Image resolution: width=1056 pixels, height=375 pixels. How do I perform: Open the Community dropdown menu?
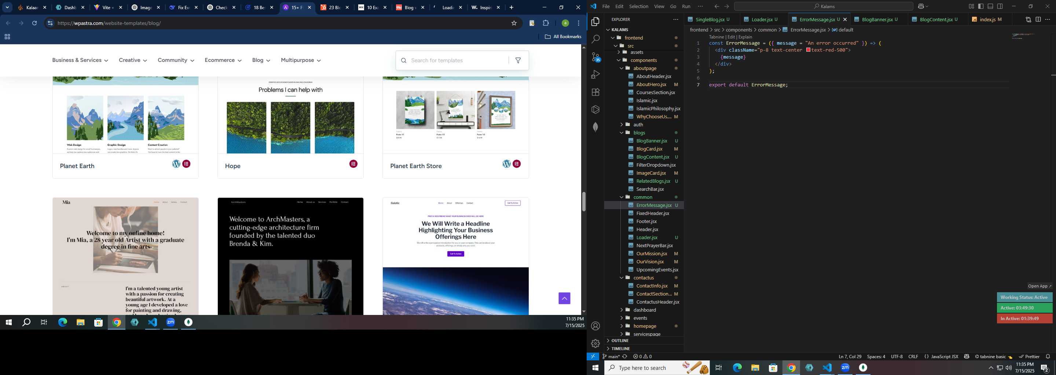176,60
